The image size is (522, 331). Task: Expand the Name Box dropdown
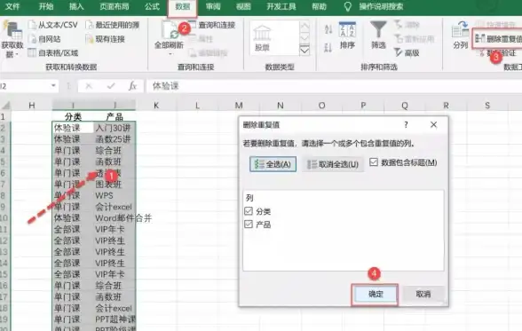(53, 86)
